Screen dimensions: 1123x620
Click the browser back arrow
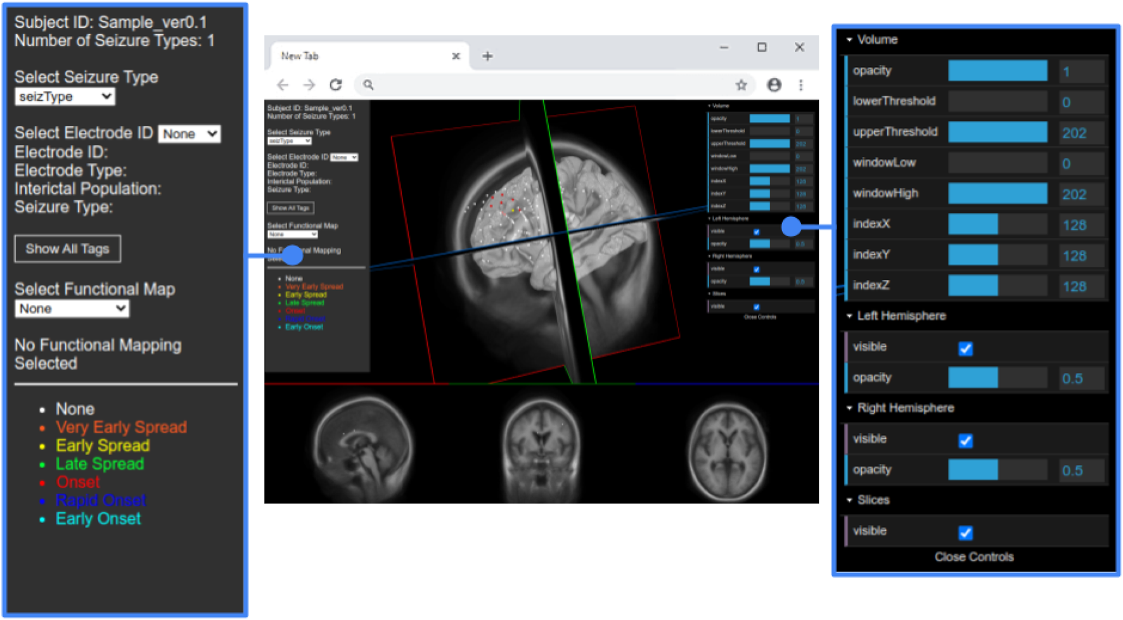pos(283,85)
